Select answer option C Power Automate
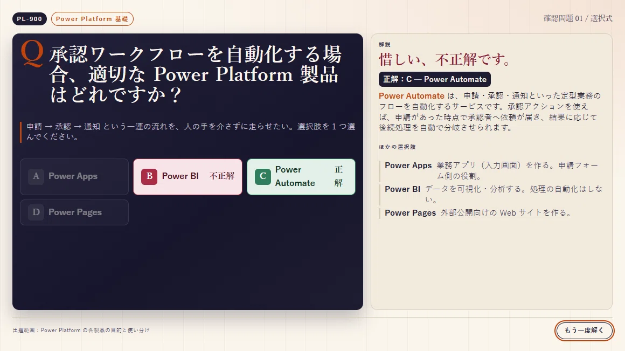 301,177
